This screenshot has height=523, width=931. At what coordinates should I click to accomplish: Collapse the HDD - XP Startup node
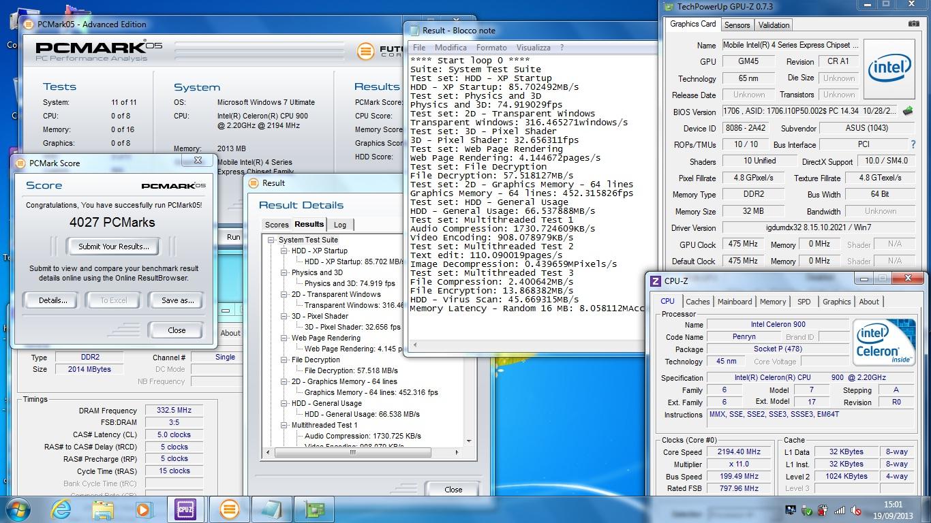pos(284,251)
